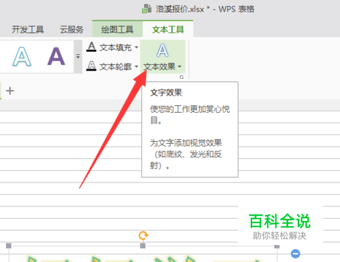Click the 文本效果 large A icon
Screen dimensions: 340x262
(x=163, y=50)
